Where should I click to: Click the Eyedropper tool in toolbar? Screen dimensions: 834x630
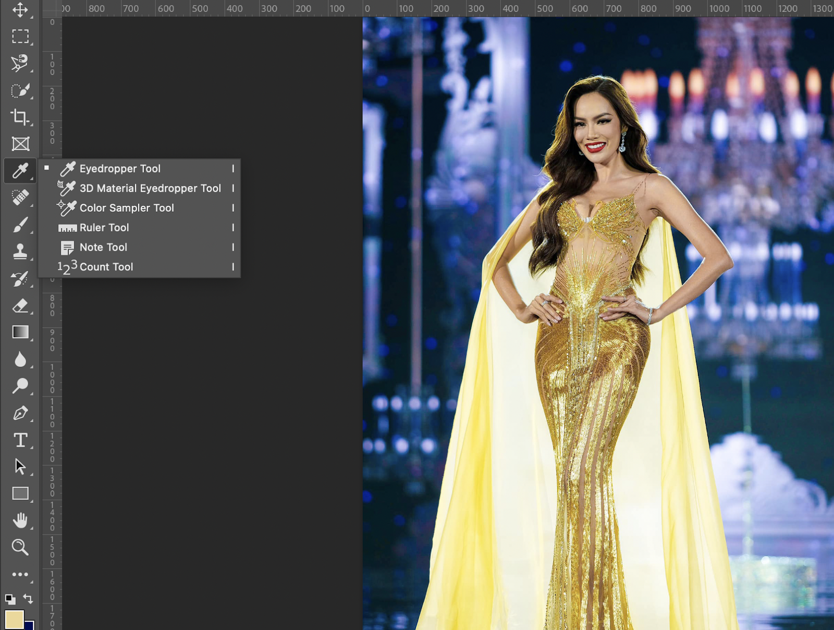[20, 170]
